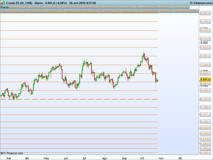The image size is (213, 160).
Task: Click the 5.738,1 level label on price axis
Action: tap(205, 107)
